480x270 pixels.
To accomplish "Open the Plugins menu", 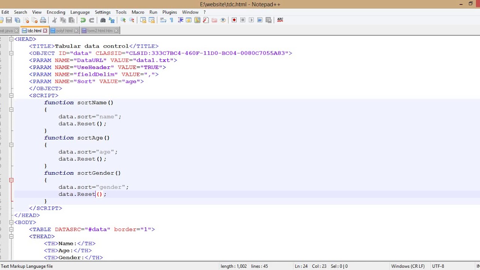I will click(x=169, y=12).
